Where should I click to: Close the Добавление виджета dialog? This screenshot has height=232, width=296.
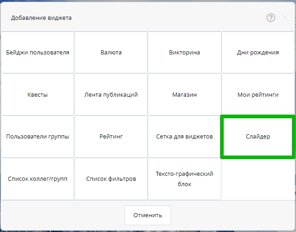pyautogui.click(x=285, y=18)
